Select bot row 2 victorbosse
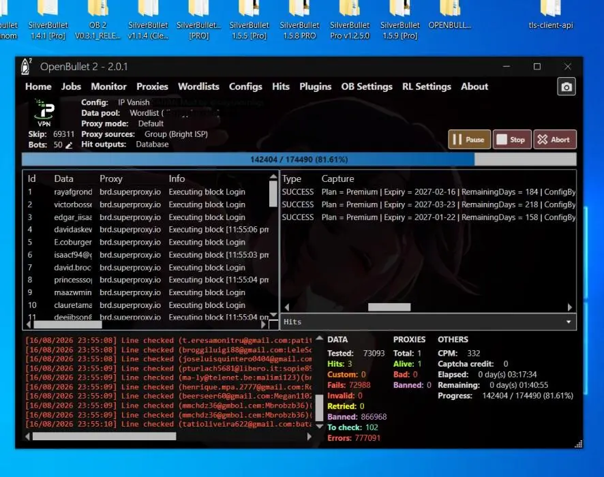Viewport: 604px width, 477px height. pyautogui.click(x=148, y=204)
